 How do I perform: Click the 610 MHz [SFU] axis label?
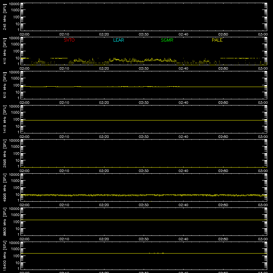[x=4, y=85]
